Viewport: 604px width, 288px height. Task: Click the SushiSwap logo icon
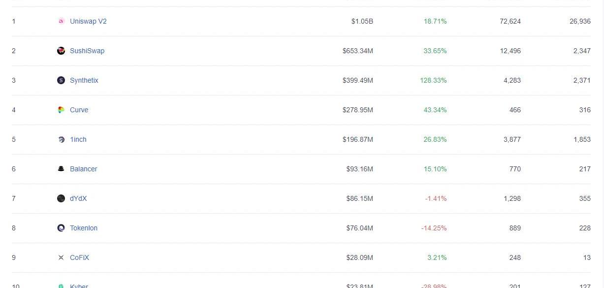pos(61,51)
